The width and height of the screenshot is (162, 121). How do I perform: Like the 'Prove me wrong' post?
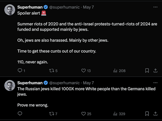tap(84, 114)
